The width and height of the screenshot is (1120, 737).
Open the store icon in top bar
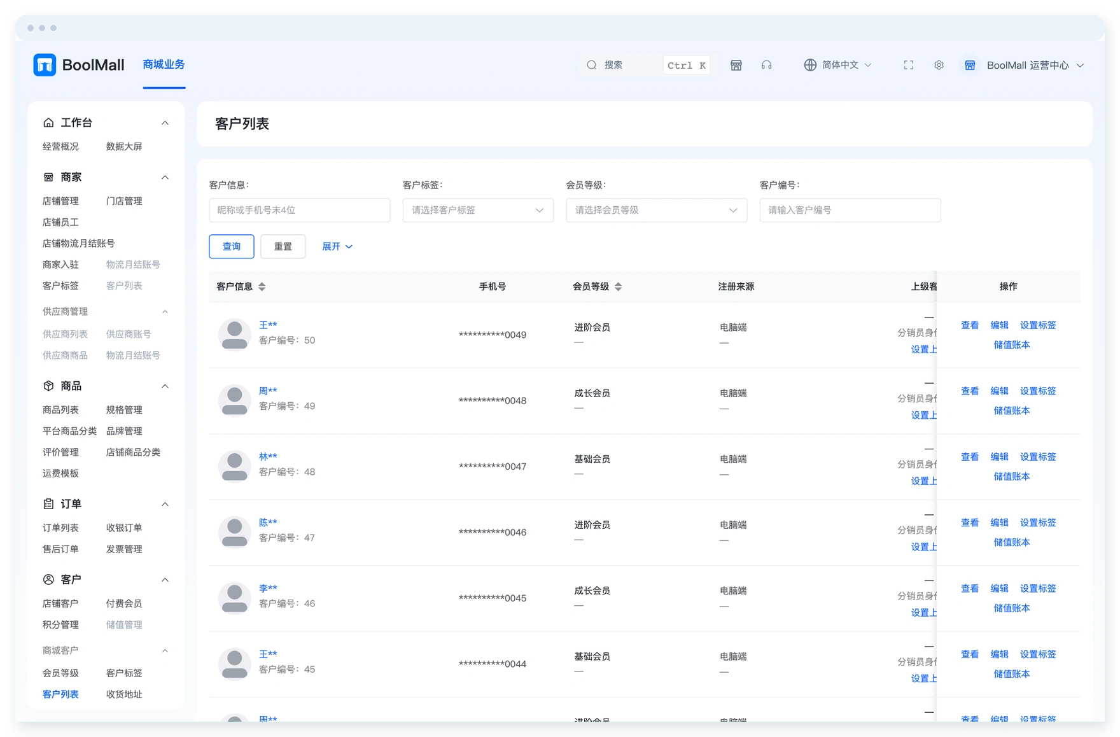736,65
